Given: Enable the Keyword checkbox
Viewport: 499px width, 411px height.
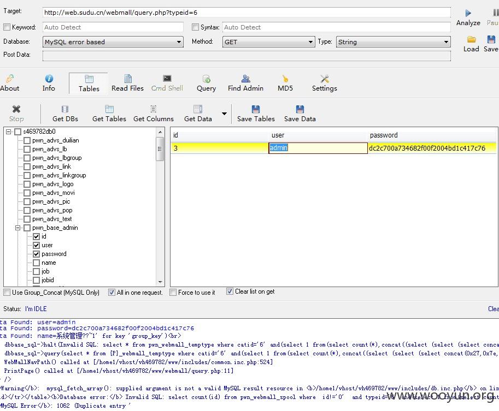Looking at the screenshot, I should click(7, 27).
